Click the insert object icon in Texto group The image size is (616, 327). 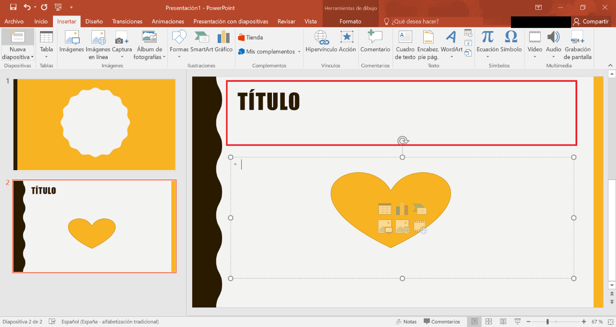[468, 53]
